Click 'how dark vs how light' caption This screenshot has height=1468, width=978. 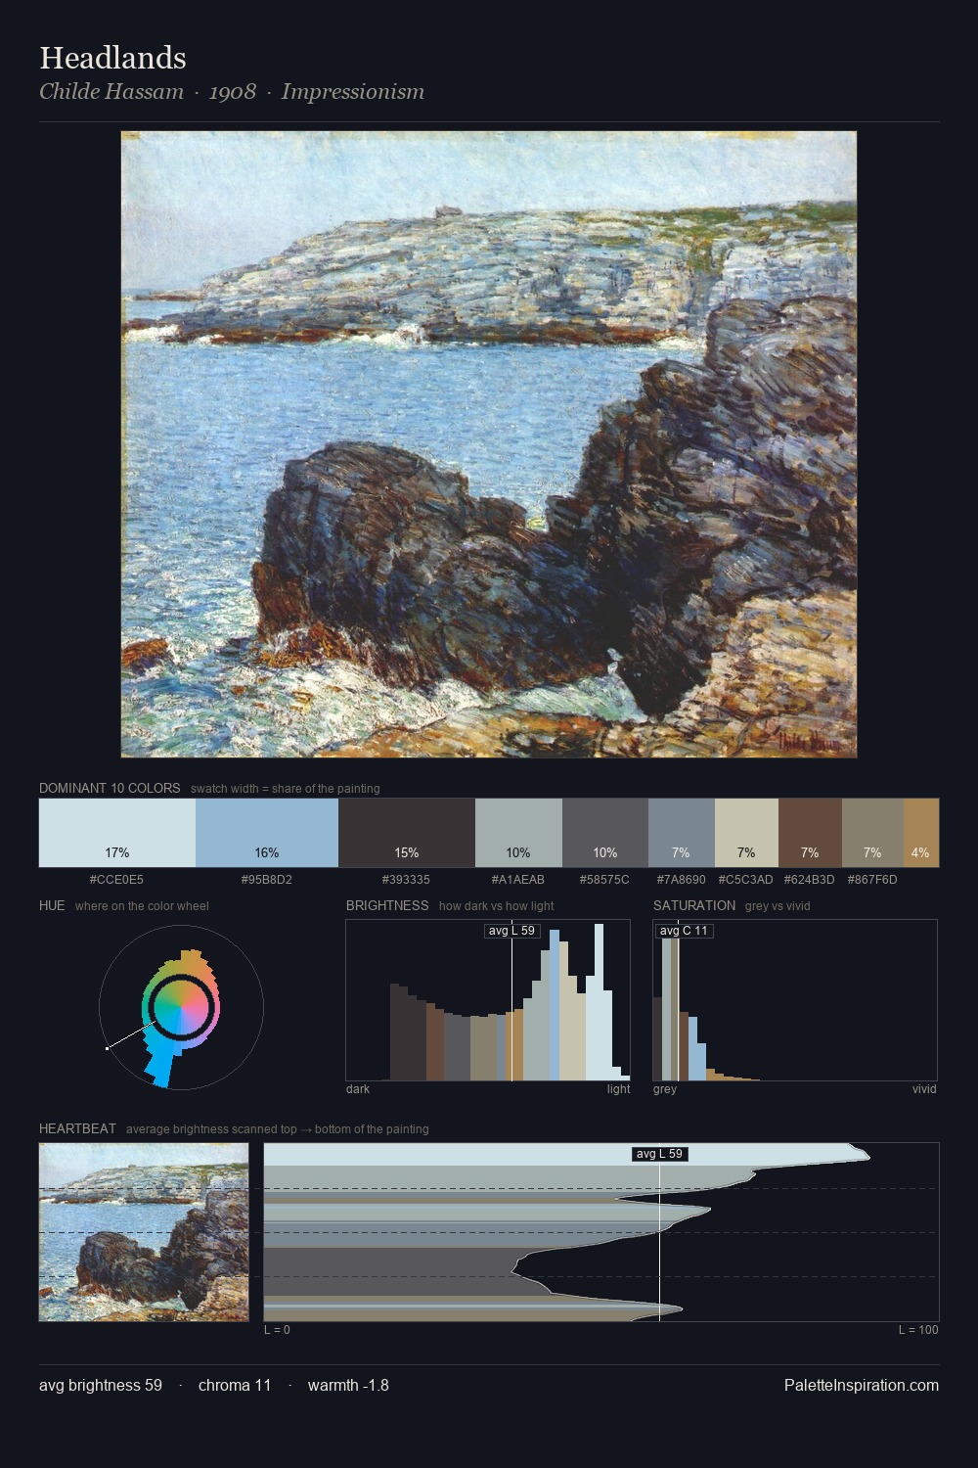(x=497, y=906)
